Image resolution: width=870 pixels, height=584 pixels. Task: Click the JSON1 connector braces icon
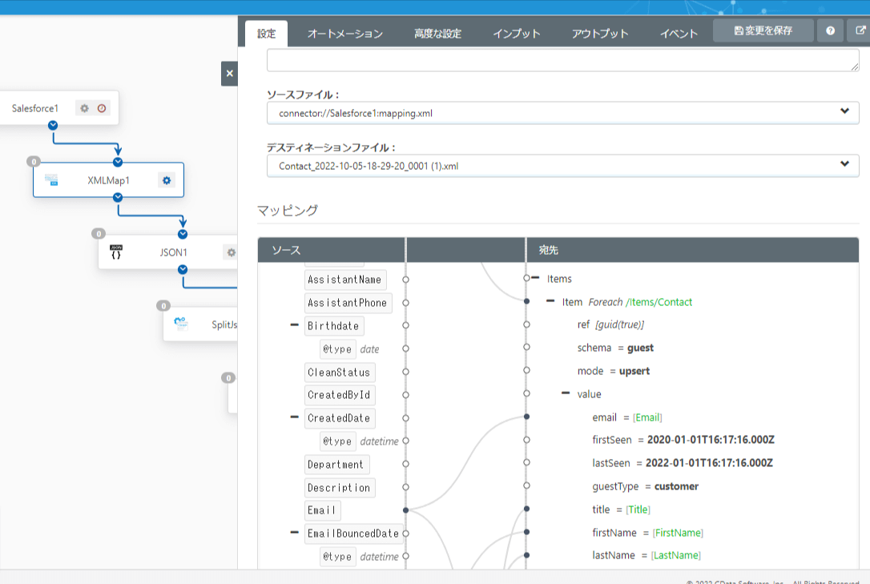[x=116, y=252]
